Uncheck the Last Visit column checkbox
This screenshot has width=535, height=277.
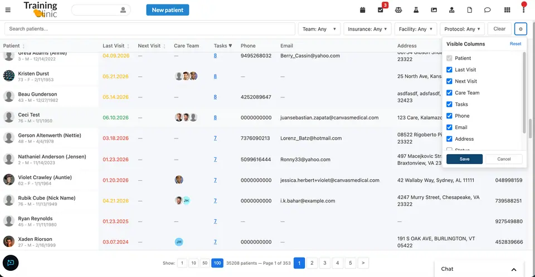pyautogui.click(x=449, y=70)
